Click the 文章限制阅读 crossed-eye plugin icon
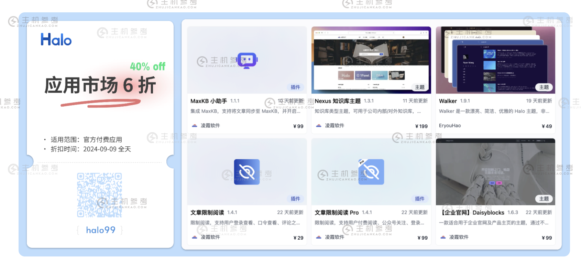The image size is (581, 264). pos(247,172)
